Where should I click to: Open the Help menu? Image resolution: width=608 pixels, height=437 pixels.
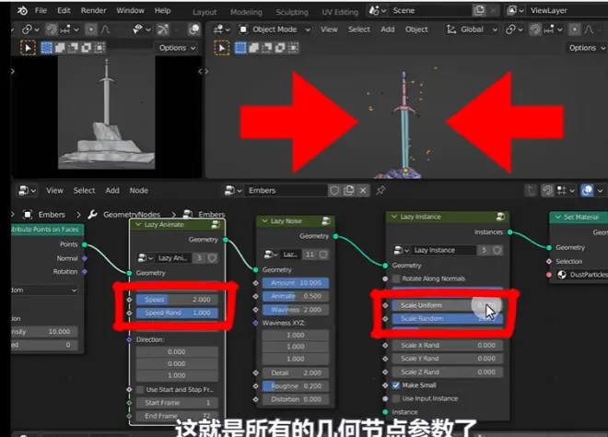tap(162, 10)
